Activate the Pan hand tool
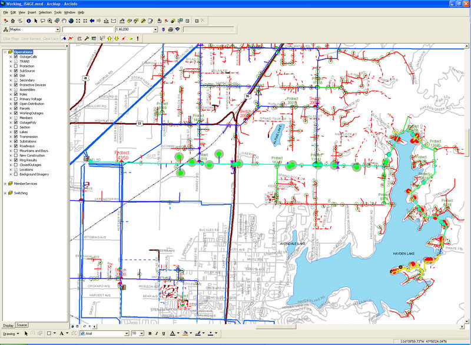 [x=64, y=21]
